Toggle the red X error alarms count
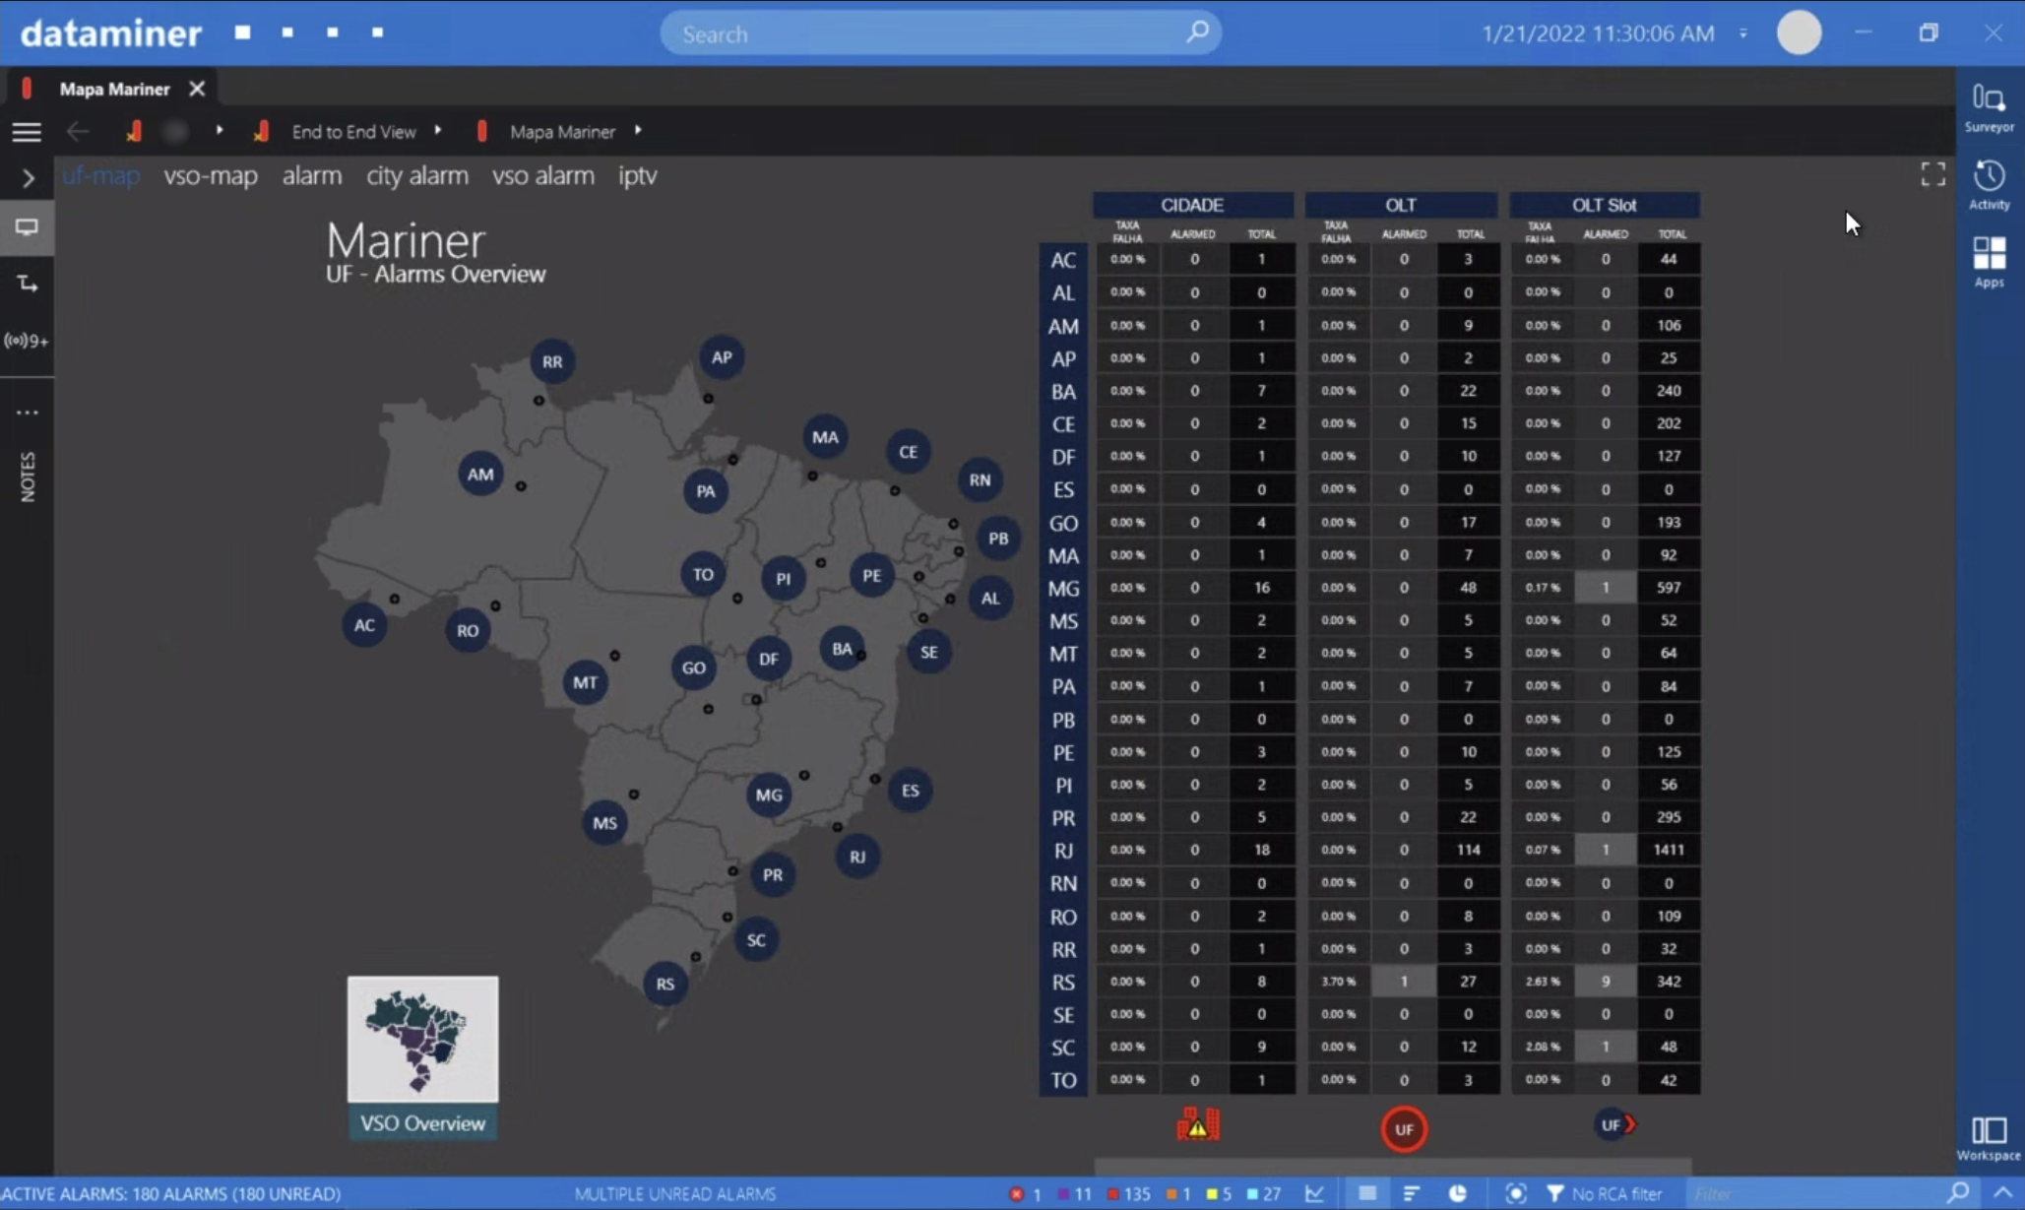This screenshot has height=1210, width=2025. coord(1025,1193)
